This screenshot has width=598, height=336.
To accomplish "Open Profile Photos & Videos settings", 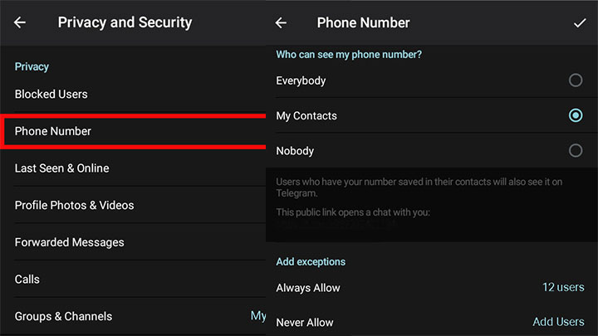I will click(x=133, y=205).
